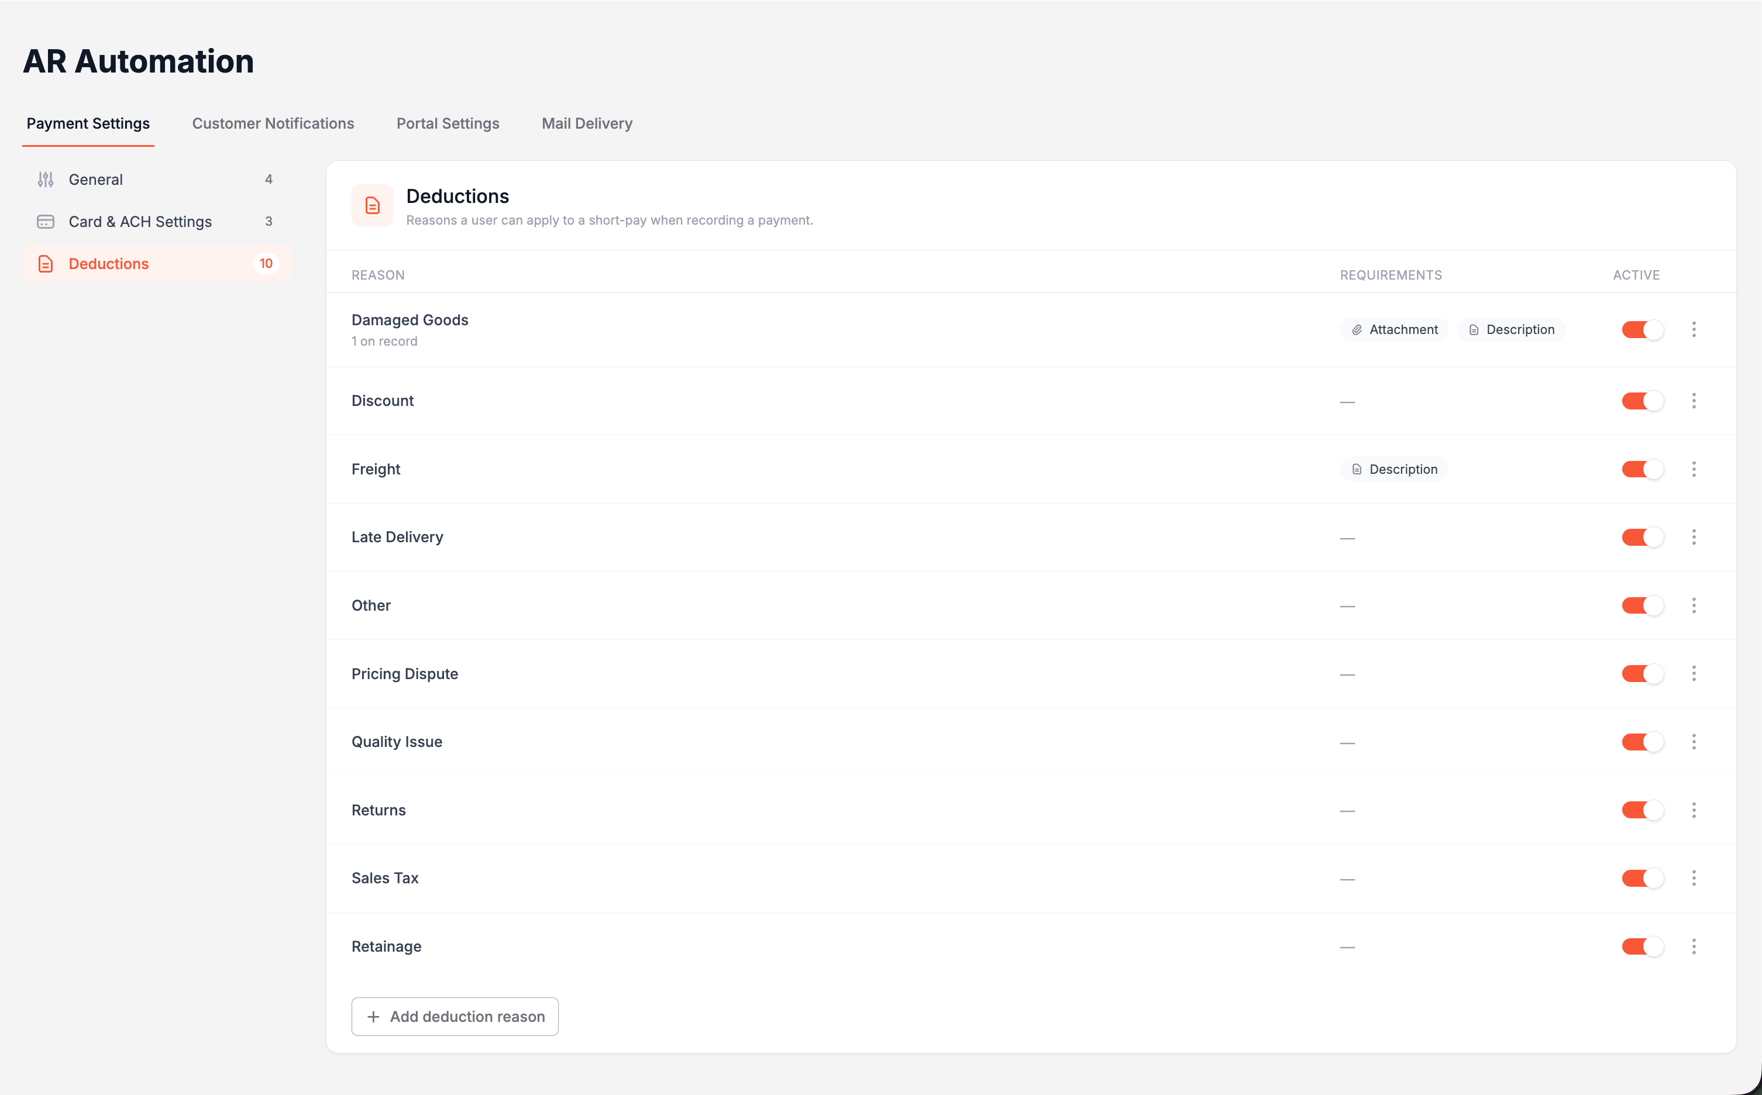This screenshot has width=1762, height=1095.
Task: Open more options for Late Delivery
Action: point(1694,538)
